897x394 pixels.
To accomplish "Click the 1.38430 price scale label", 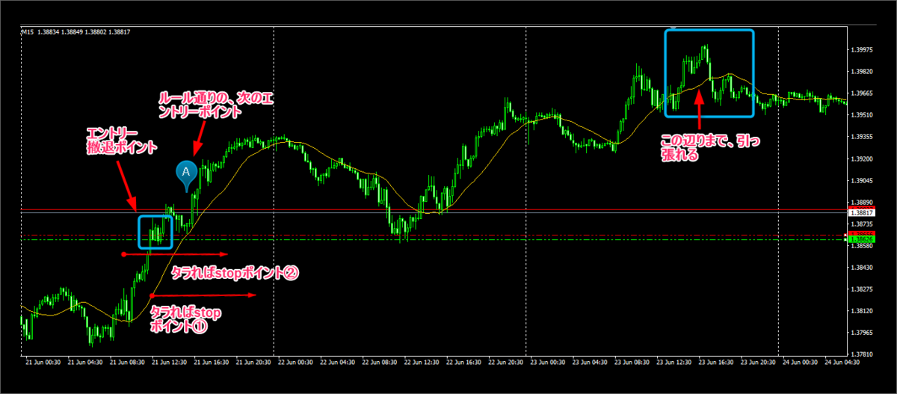I will tap(863, 267).
